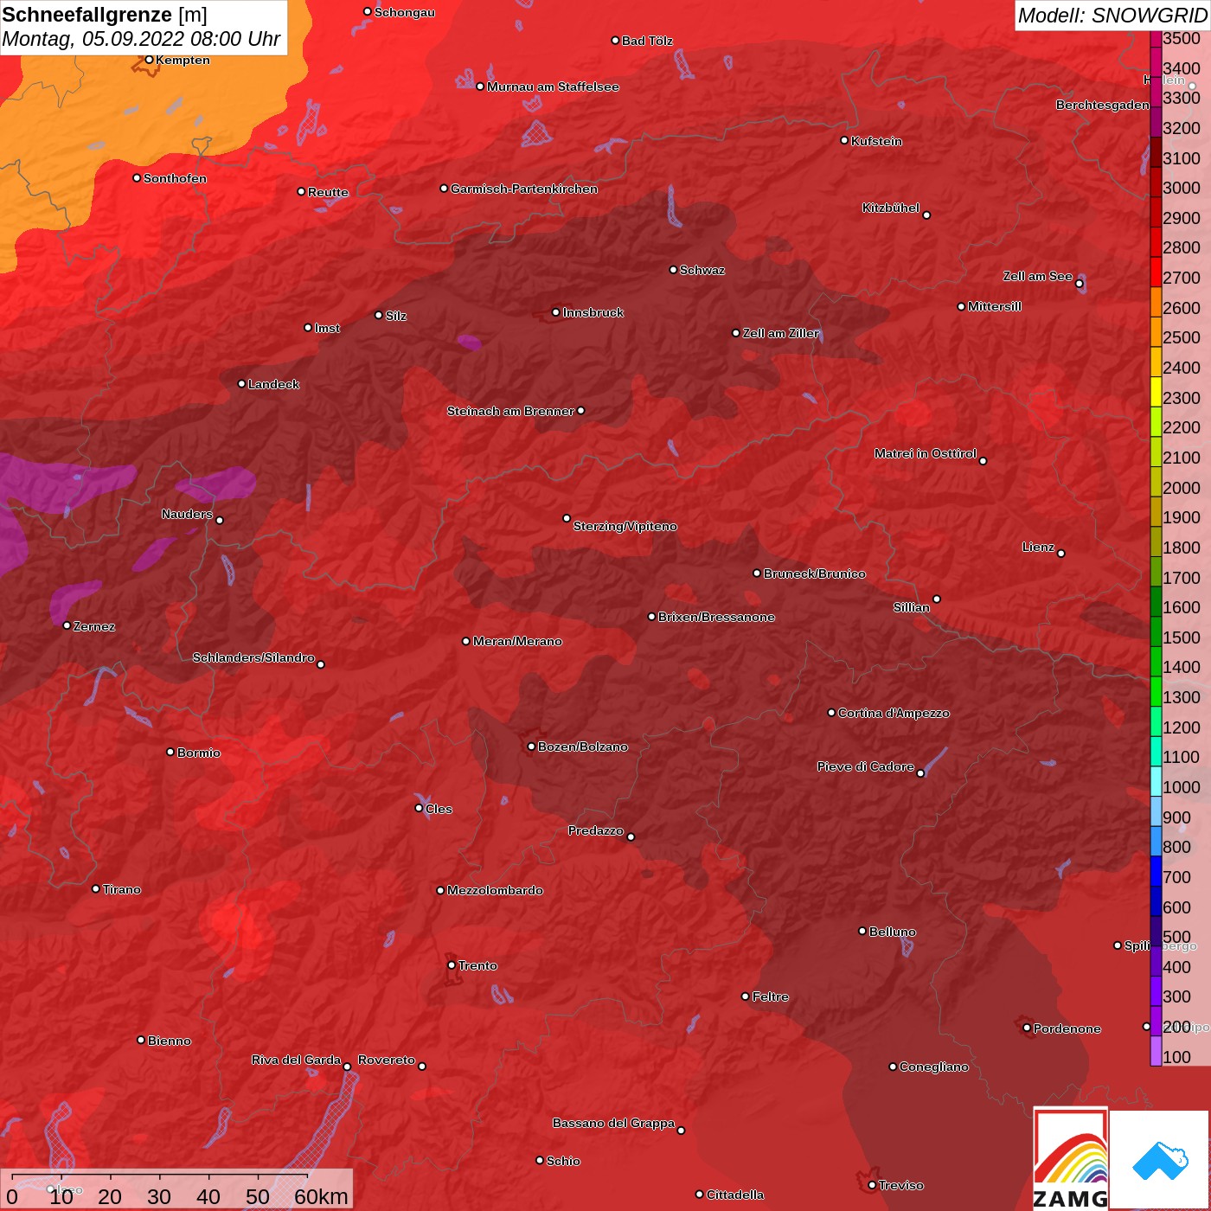Click the Reutte city label
Screen dimensions: 1211x1211
click(x=328, y=192)
